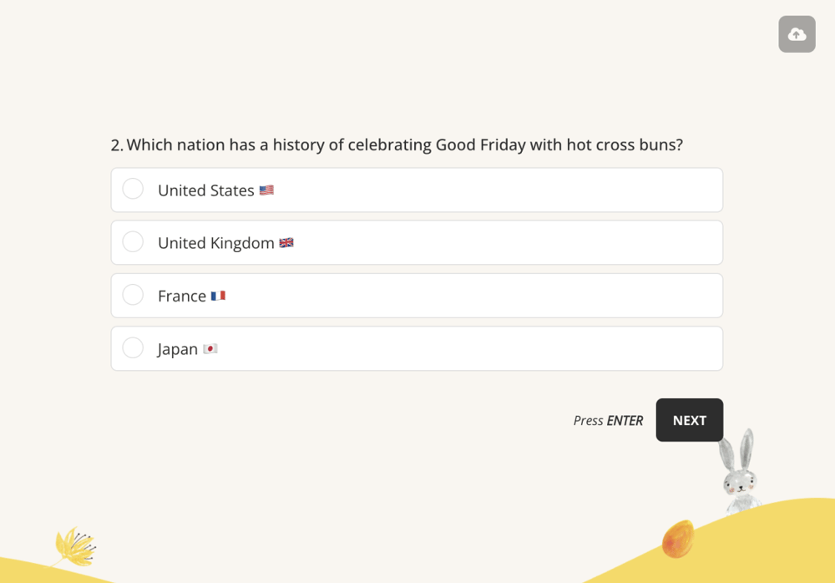835x583 pixels.
Task: Choose the Japan answer label
Action: [178, 349]
